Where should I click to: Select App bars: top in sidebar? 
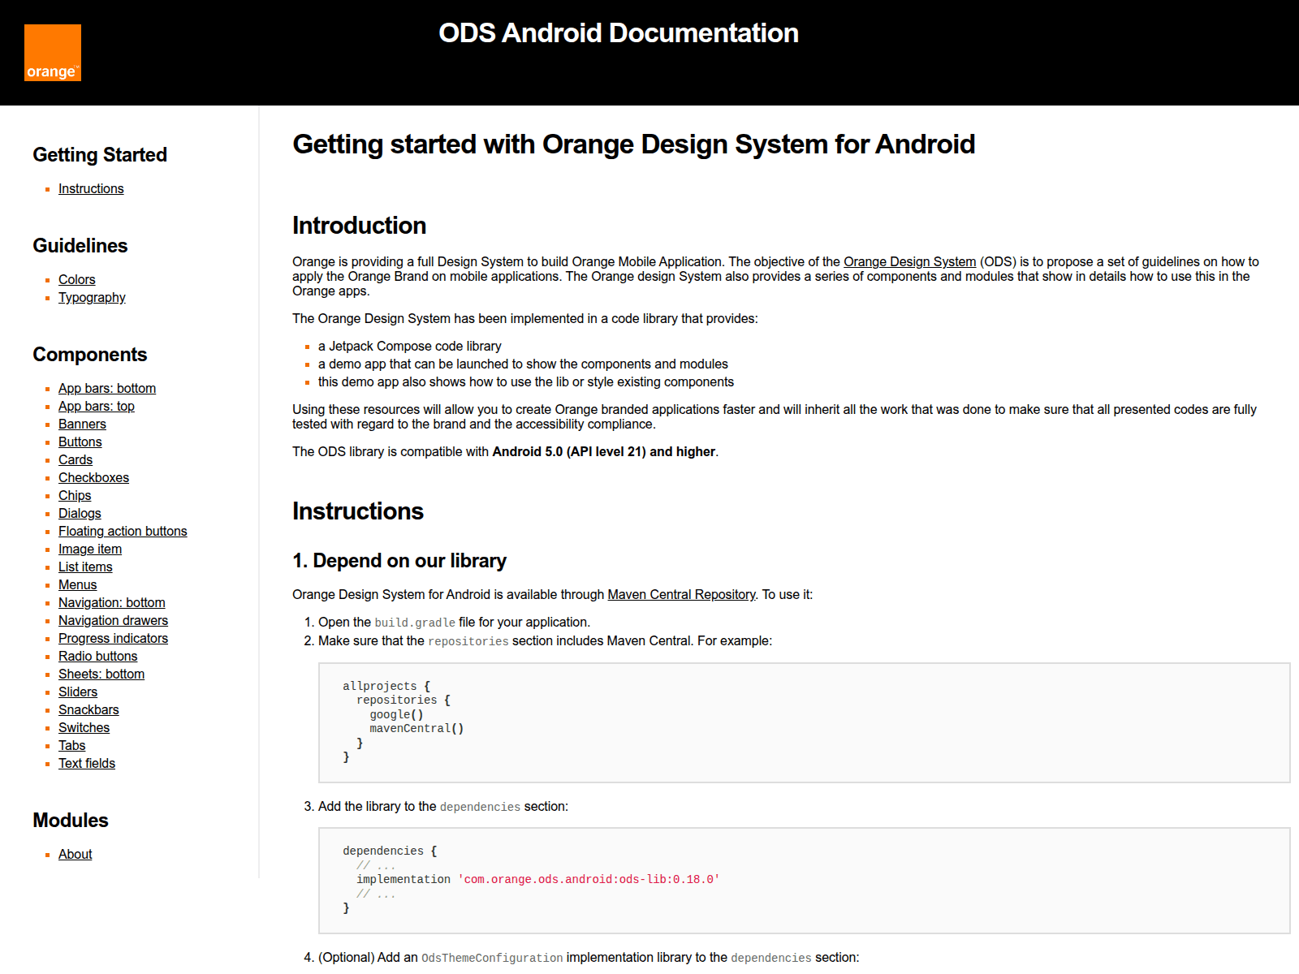click(x=97, y=406)
